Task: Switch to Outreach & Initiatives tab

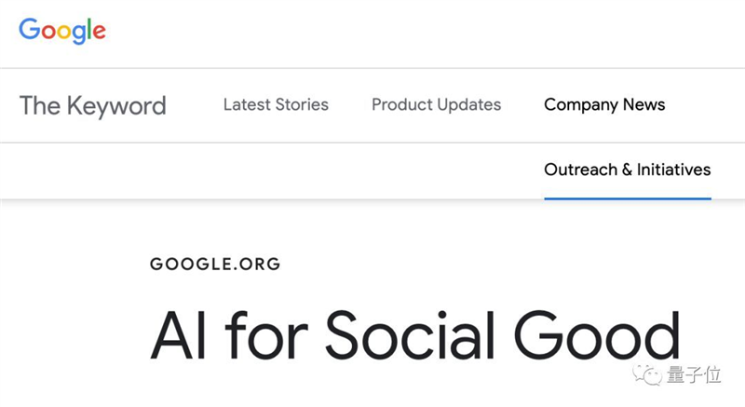Action: pos(627,170)
